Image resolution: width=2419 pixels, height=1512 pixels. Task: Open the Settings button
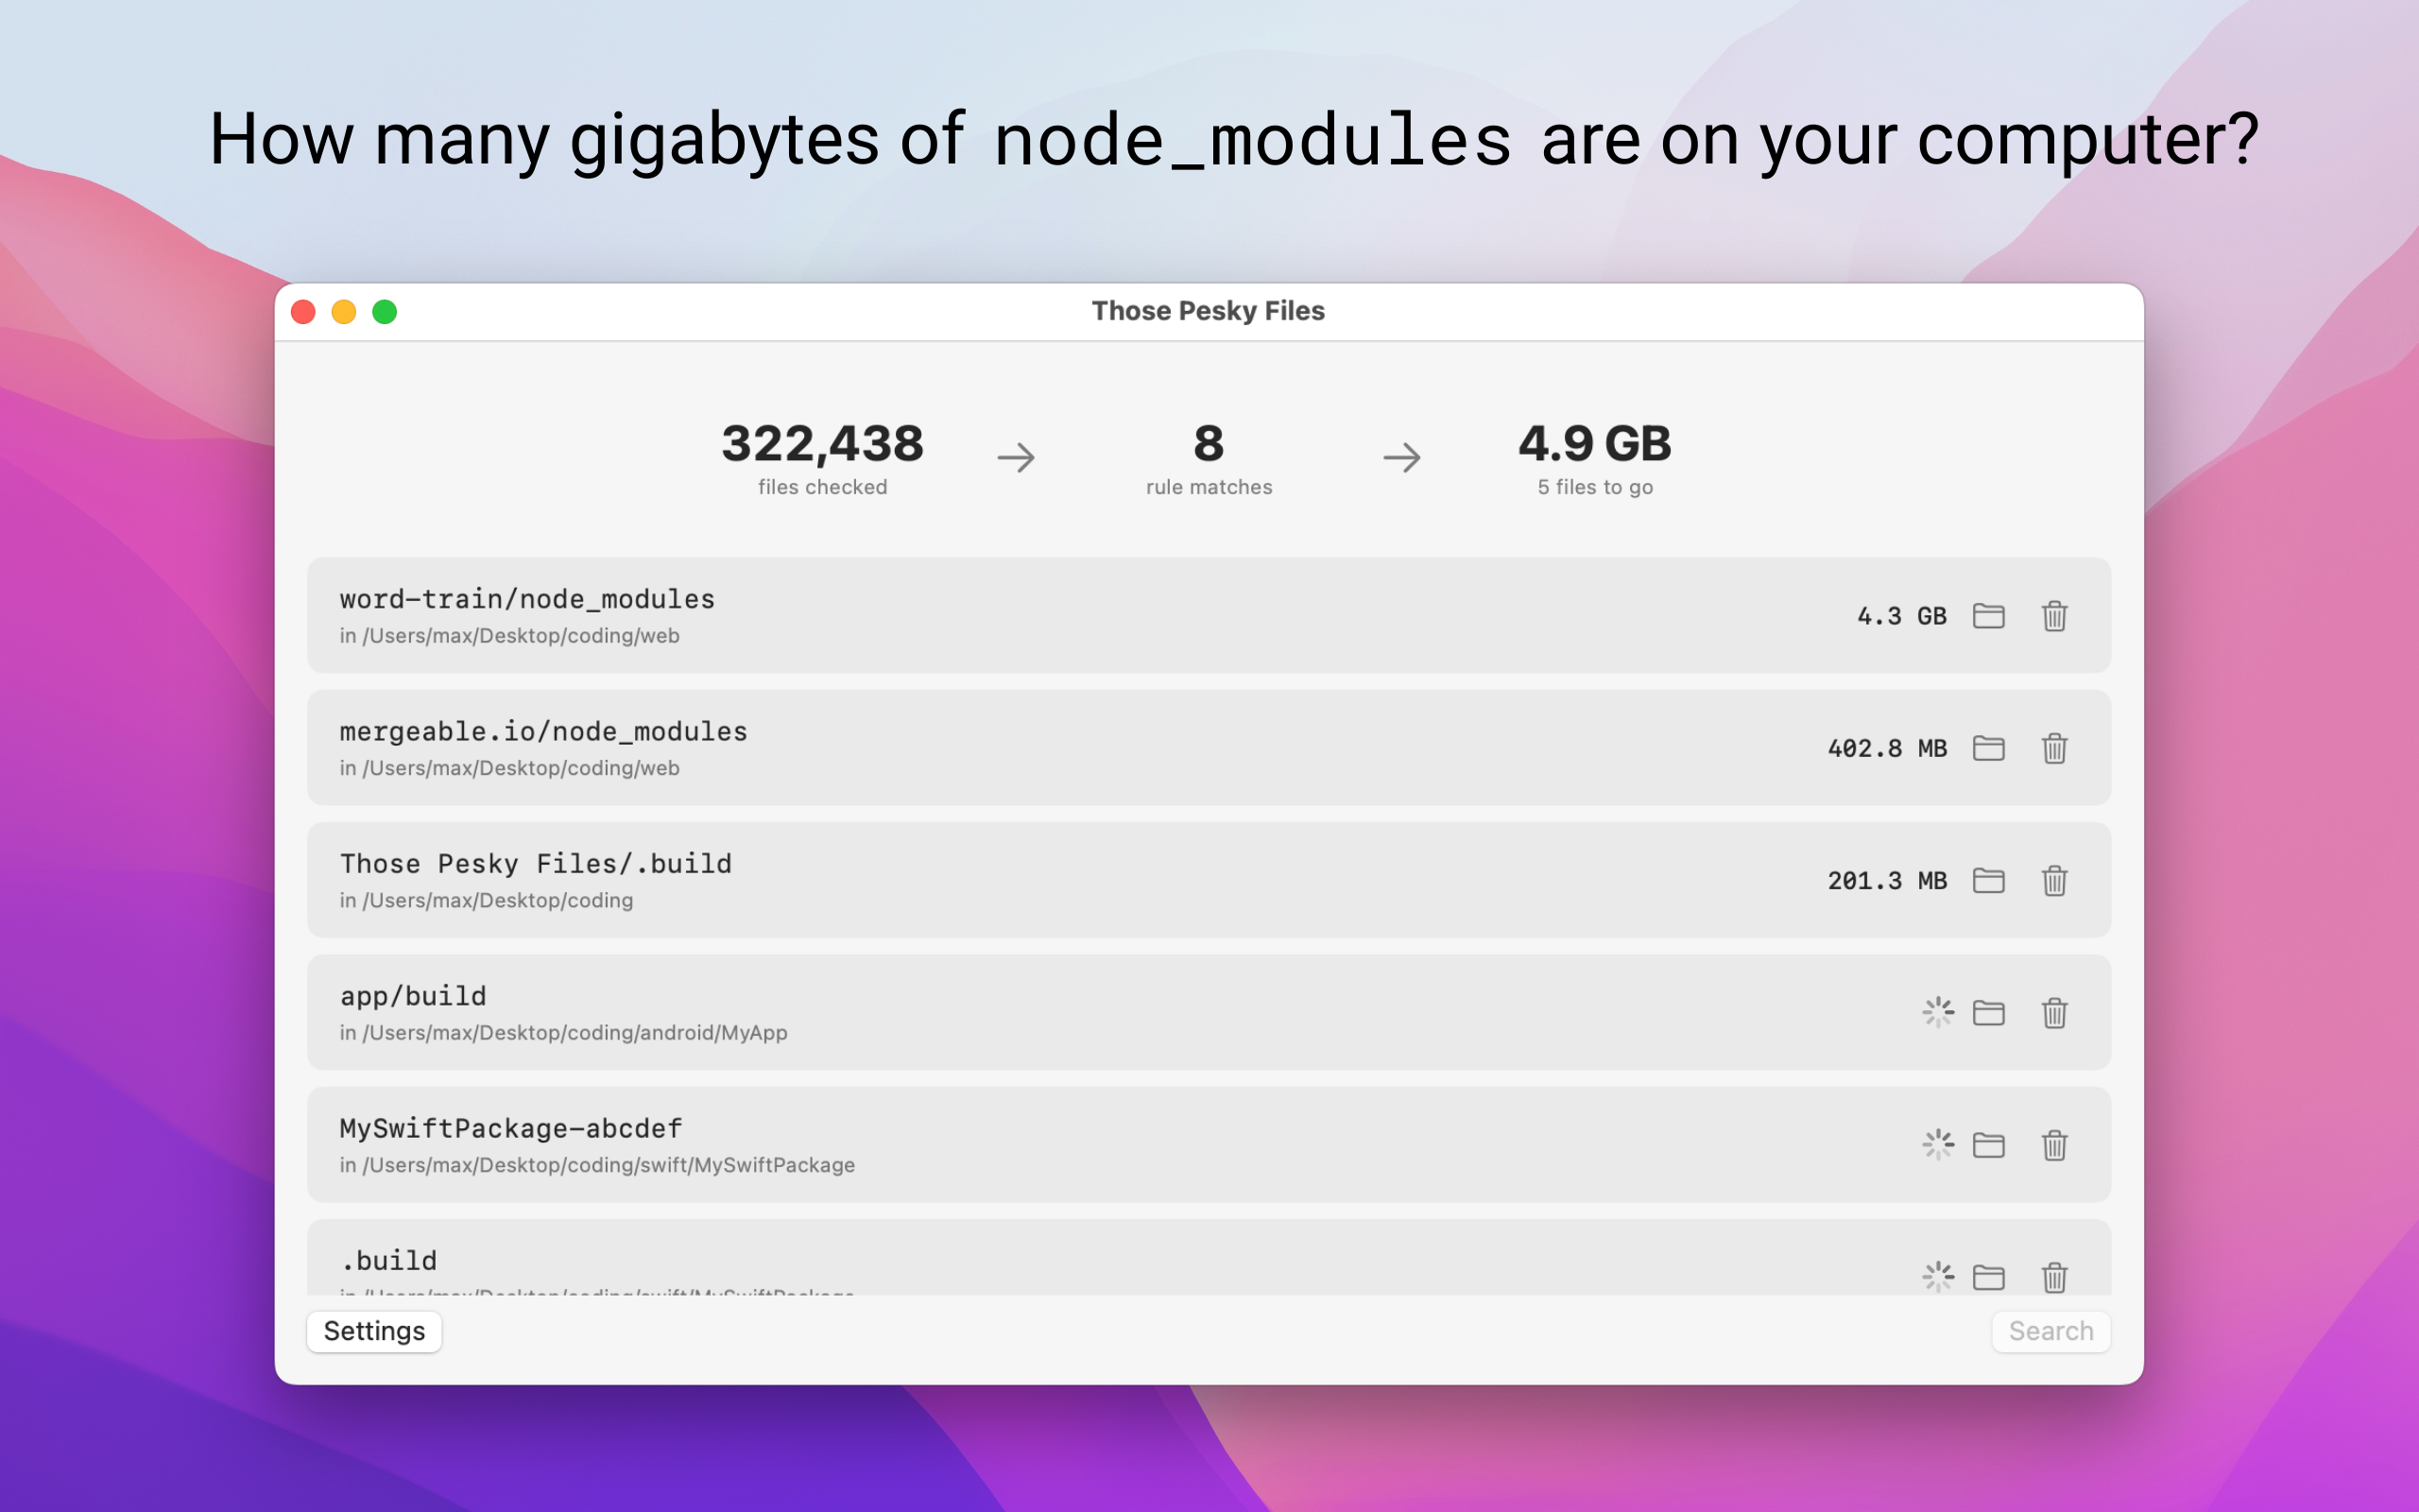point(374,1331)
